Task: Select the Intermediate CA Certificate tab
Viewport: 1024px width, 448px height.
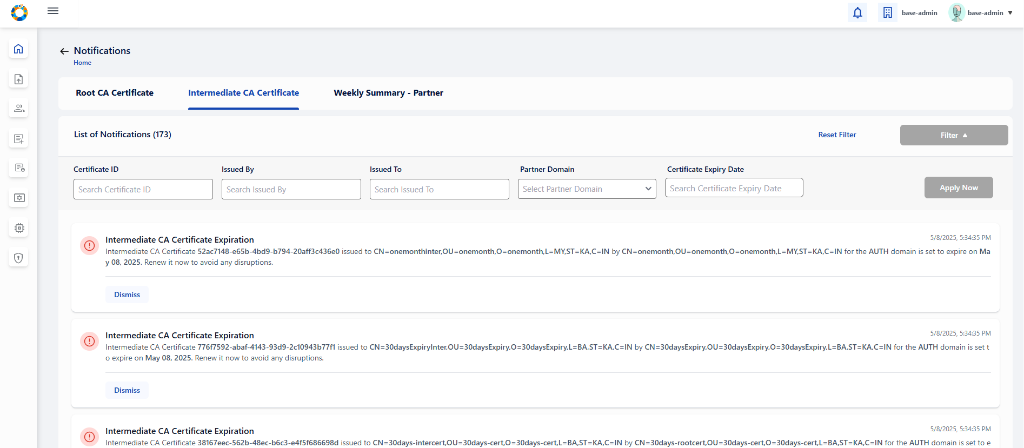Action: click(x=243, y=93)
